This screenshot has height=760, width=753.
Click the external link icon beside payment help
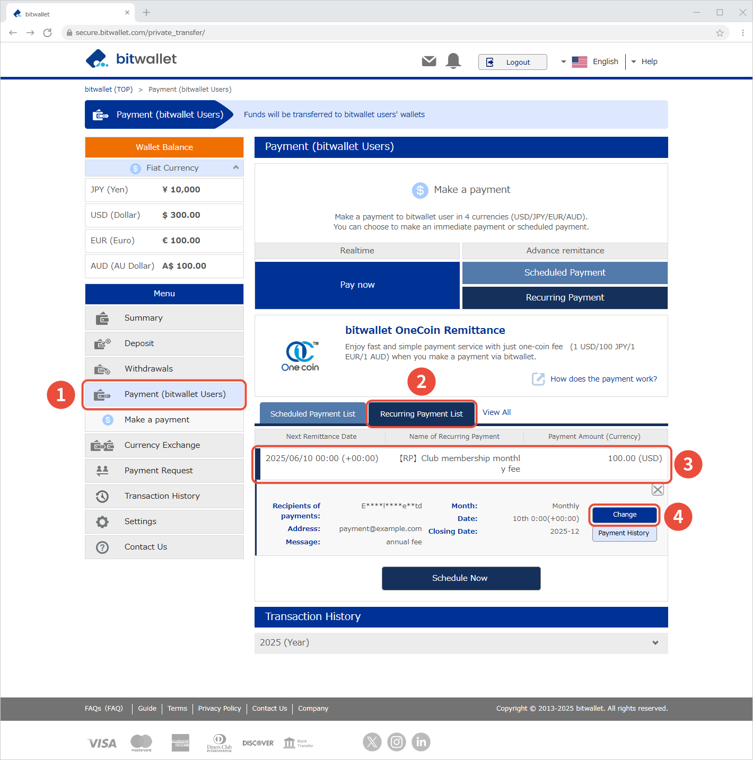tap(538, 379)
